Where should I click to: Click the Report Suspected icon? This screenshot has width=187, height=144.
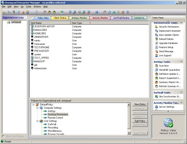tap(156, 78)
